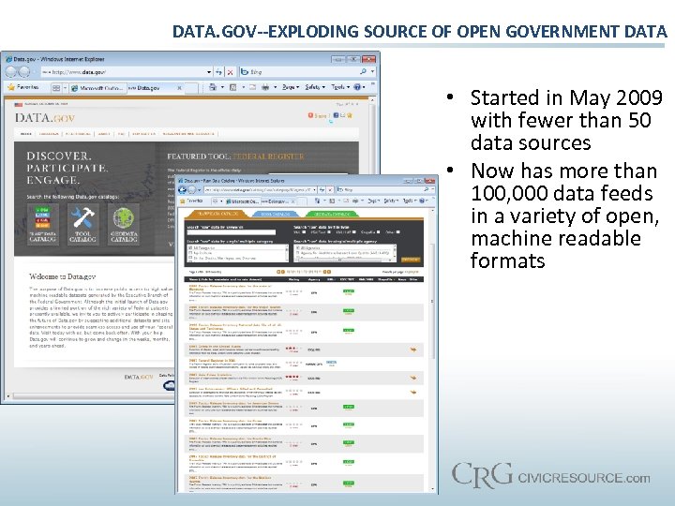Toggle the All Agencies checkbox
Screen dimensions: 675x506
[297, 247]
